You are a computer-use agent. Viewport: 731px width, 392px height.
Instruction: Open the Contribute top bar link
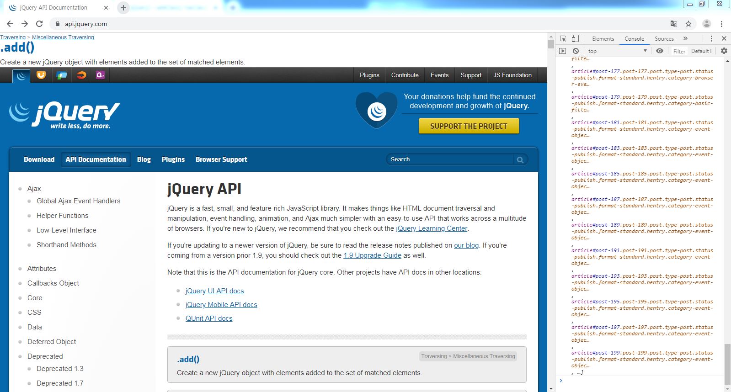(x=405, y=75)
